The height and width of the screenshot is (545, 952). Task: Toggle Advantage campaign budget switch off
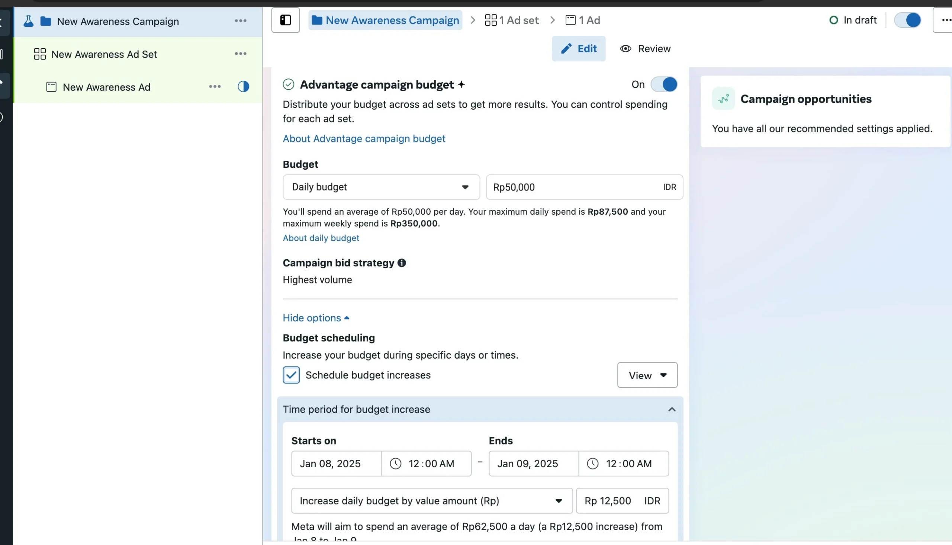click(664, 84)
